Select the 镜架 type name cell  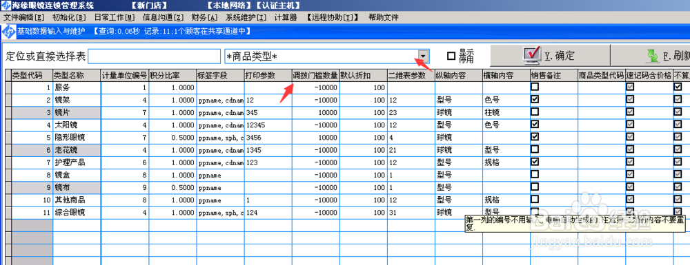pyautogui.click(x=77, y=100)
